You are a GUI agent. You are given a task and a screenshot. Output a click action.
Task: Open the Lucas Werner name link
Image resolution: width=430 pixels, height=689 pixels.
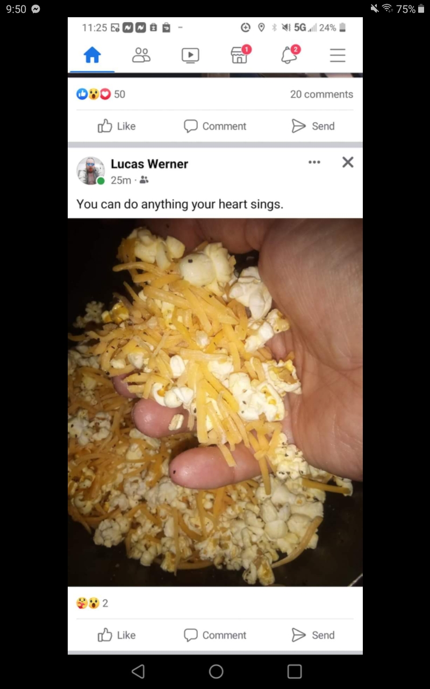point(149,164)
